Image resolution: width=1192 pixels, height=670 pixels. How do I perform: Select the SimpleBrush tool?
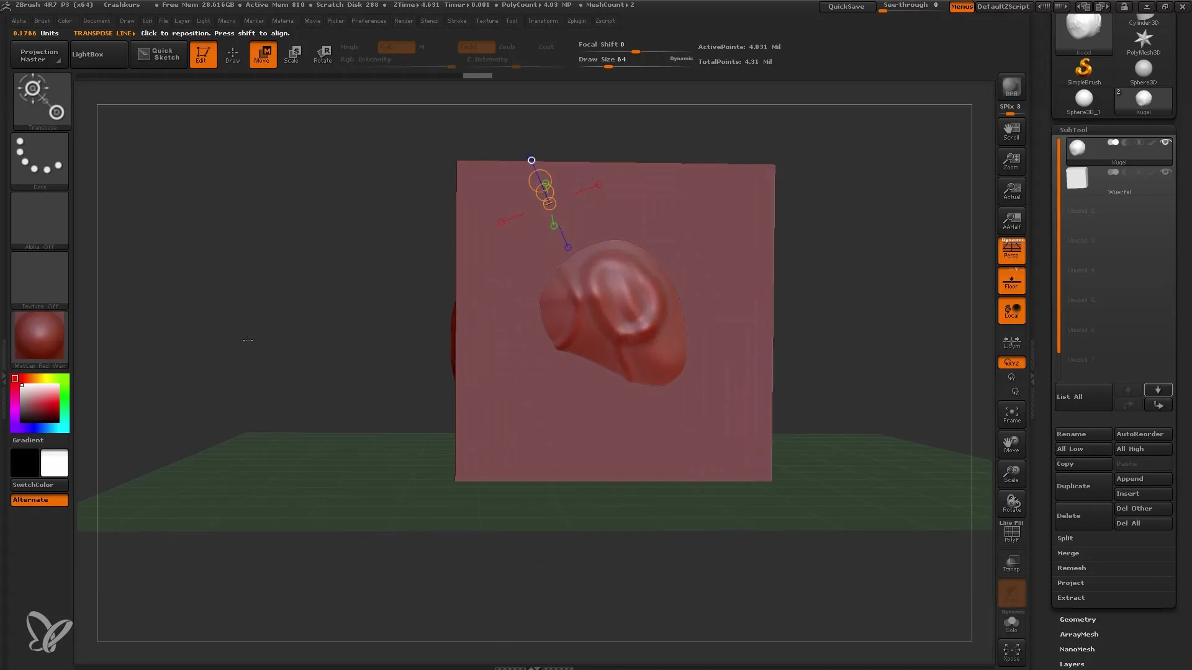click(x=1084, y=71)
